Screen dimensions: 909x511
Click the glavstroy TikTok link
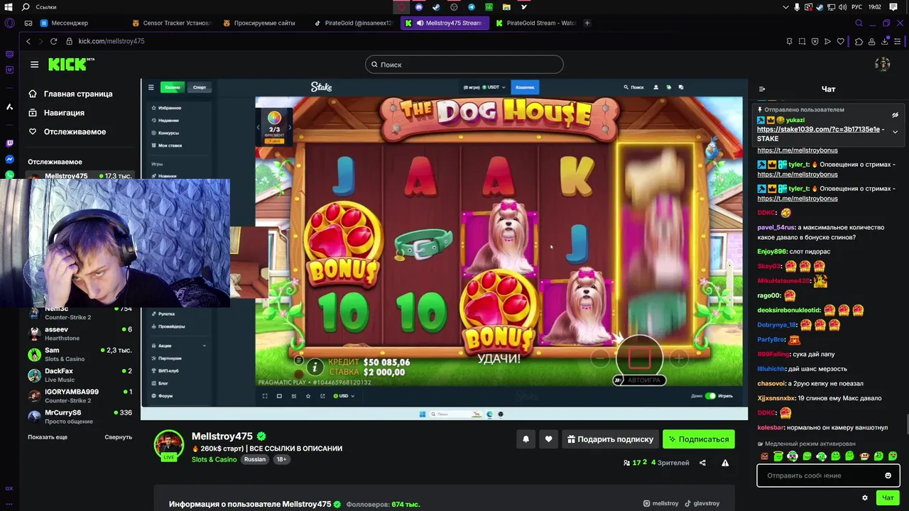coord(702,503)
